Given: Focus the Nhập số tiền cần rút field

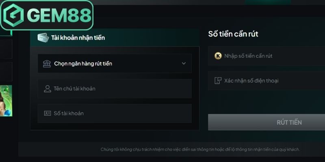Looking at the screenshot, I should (x=266, y=56).
